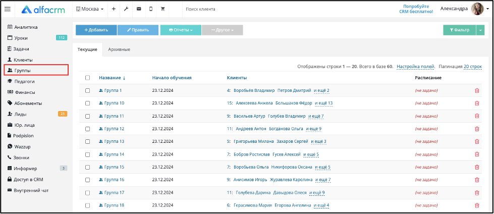Image resolution: width=494 pixels, height=214 pixels.
Task: Delete Группа 1 with trash icon
Action: (x=477, y=90)
